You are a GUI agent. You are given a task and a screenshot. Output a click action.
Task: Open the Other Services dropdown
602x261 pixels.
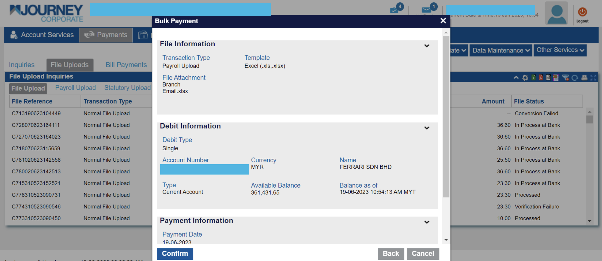point(560,50)
